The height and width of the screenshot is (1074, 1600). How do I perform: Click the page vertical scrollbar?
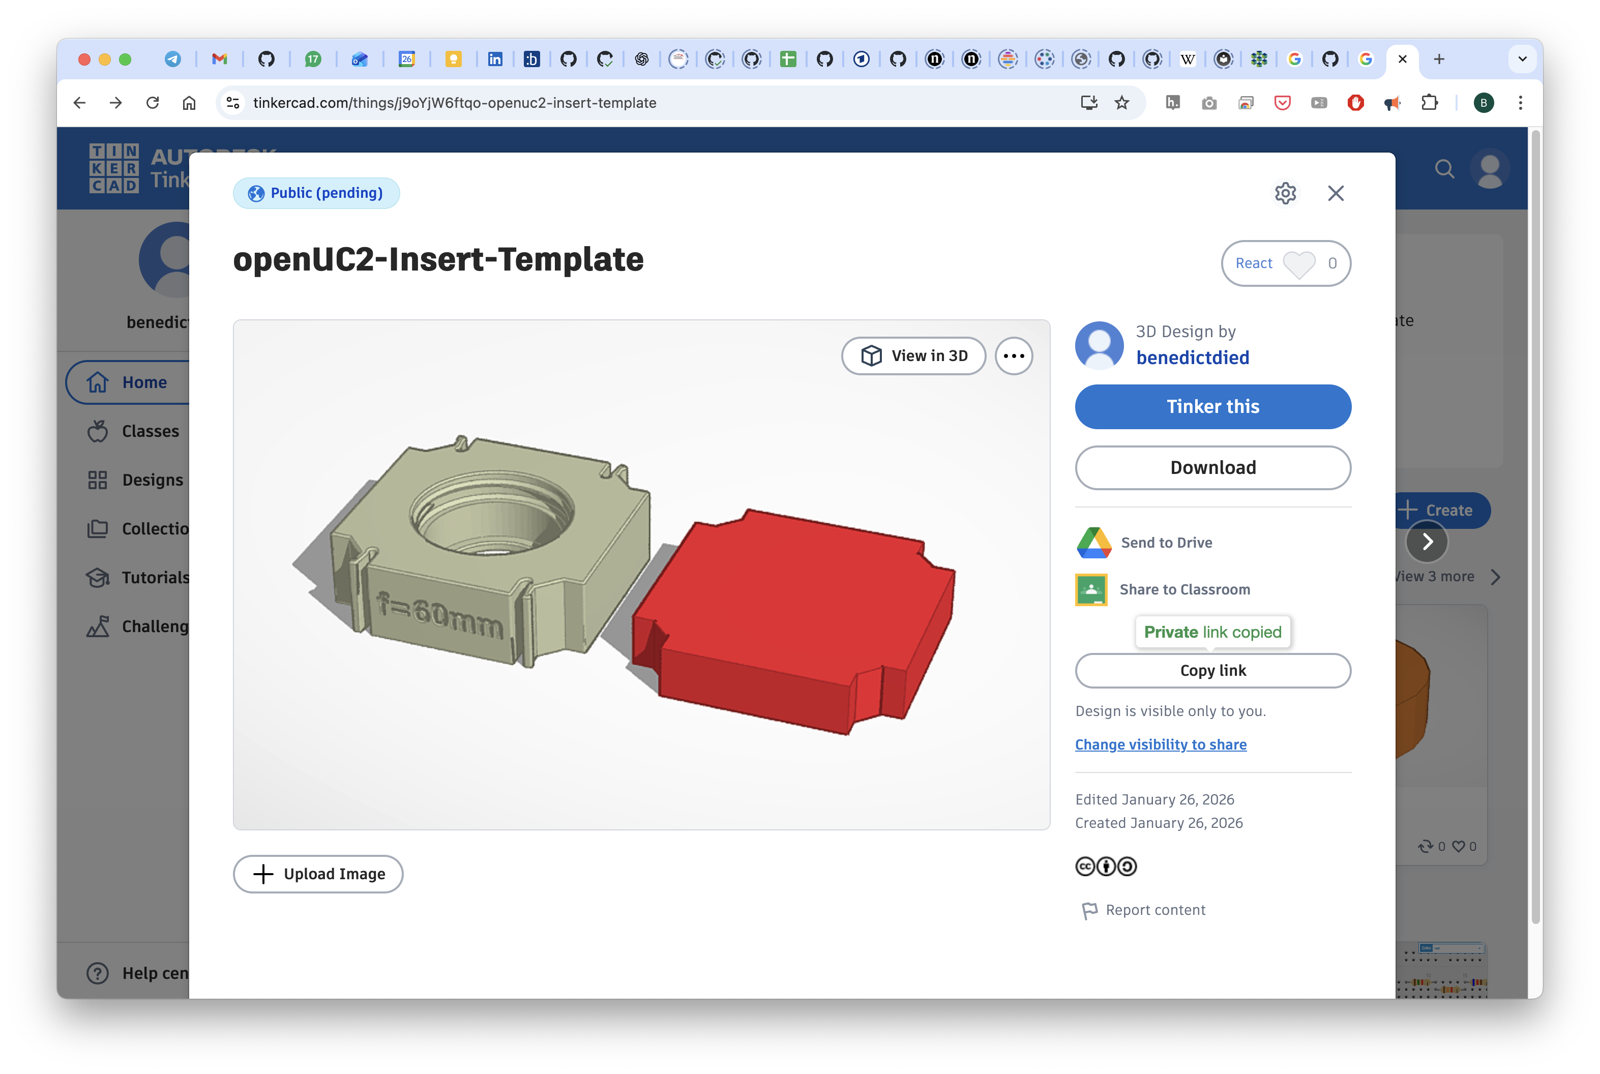point(1535,527)
